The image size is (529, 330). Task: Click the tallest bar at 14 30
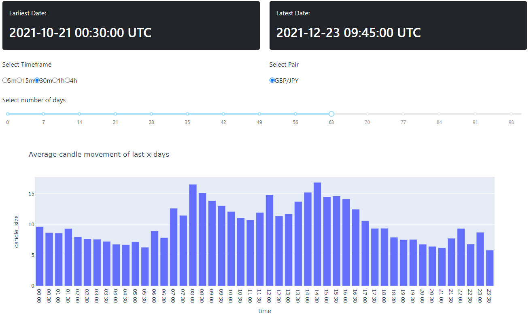(317, 234)
